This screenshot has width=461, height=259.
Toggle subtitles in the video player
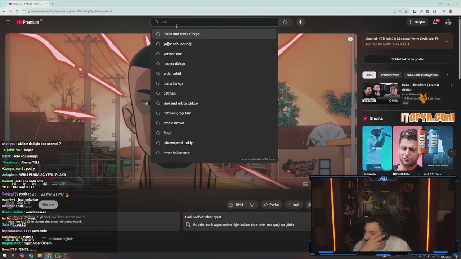[305, 183]
